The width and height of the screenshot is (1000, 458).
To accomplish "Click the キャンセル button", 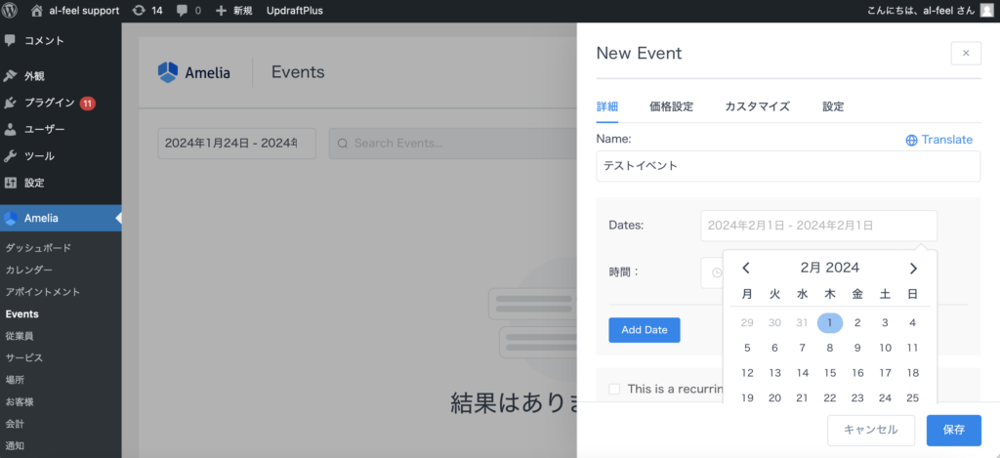I will (x=870, y=430).
